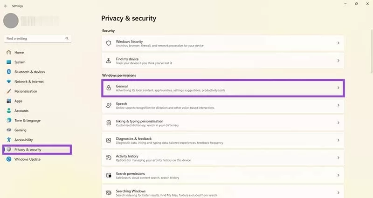Click the user profile avatar
The width and height of the screenshot is (373, 198).
coord(11,20)
